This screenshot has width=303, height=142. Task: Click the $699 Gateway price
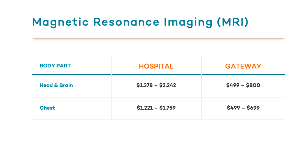253,108
